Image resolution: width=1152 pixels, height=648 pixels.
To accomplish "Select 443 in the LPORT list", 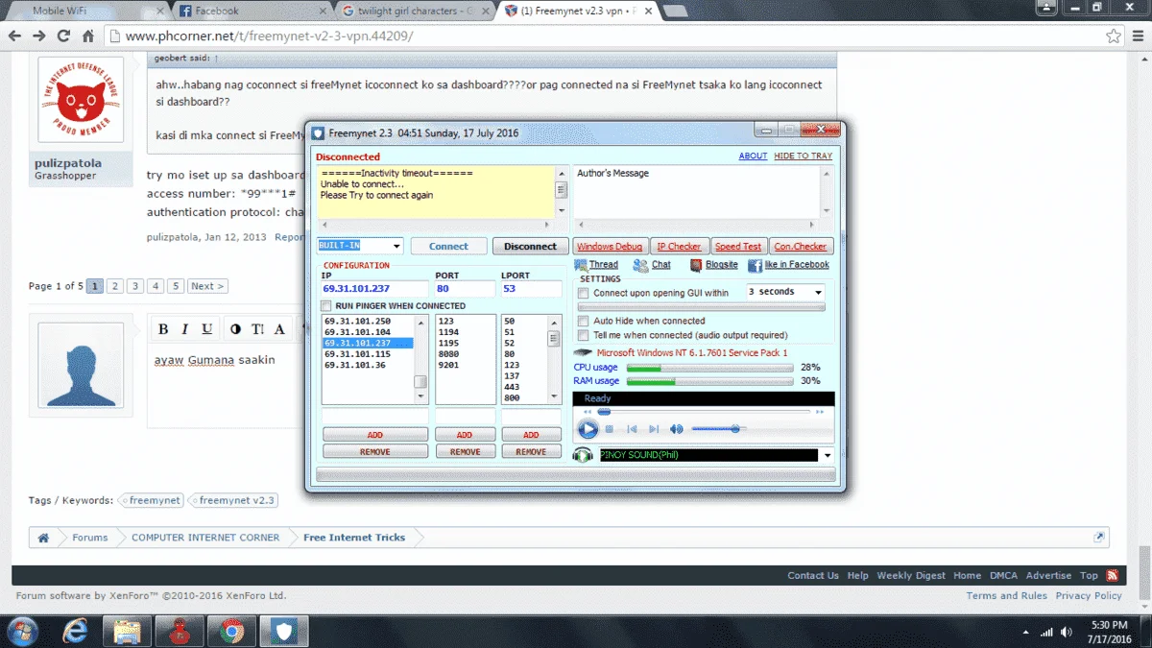I will (x=512, y=387).
